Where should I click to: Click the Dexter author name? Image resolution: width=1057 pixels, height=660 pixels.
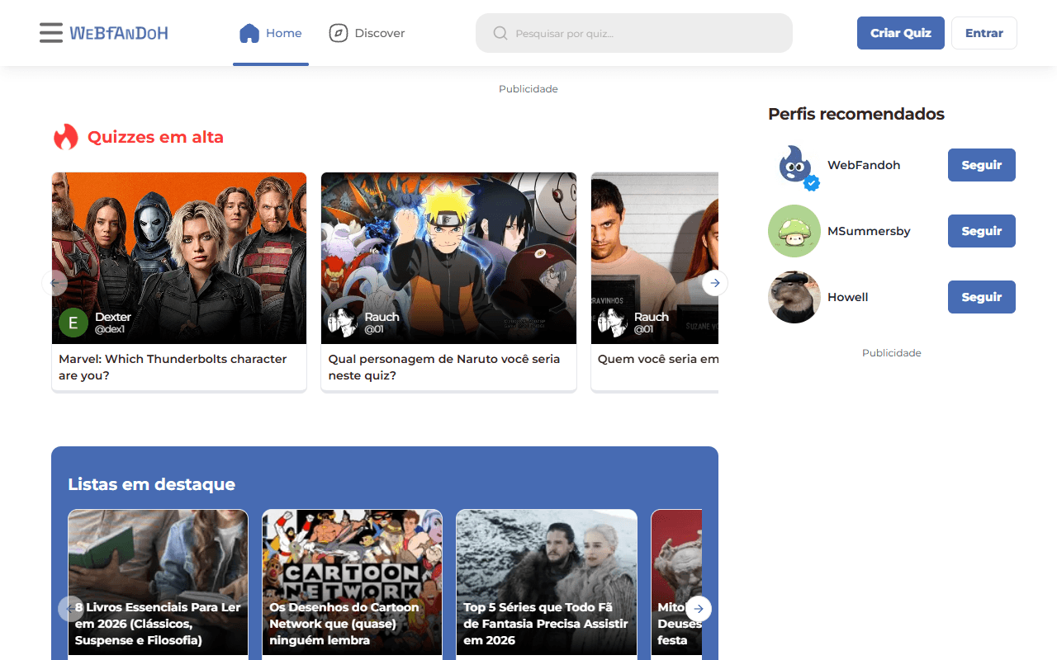113,317
